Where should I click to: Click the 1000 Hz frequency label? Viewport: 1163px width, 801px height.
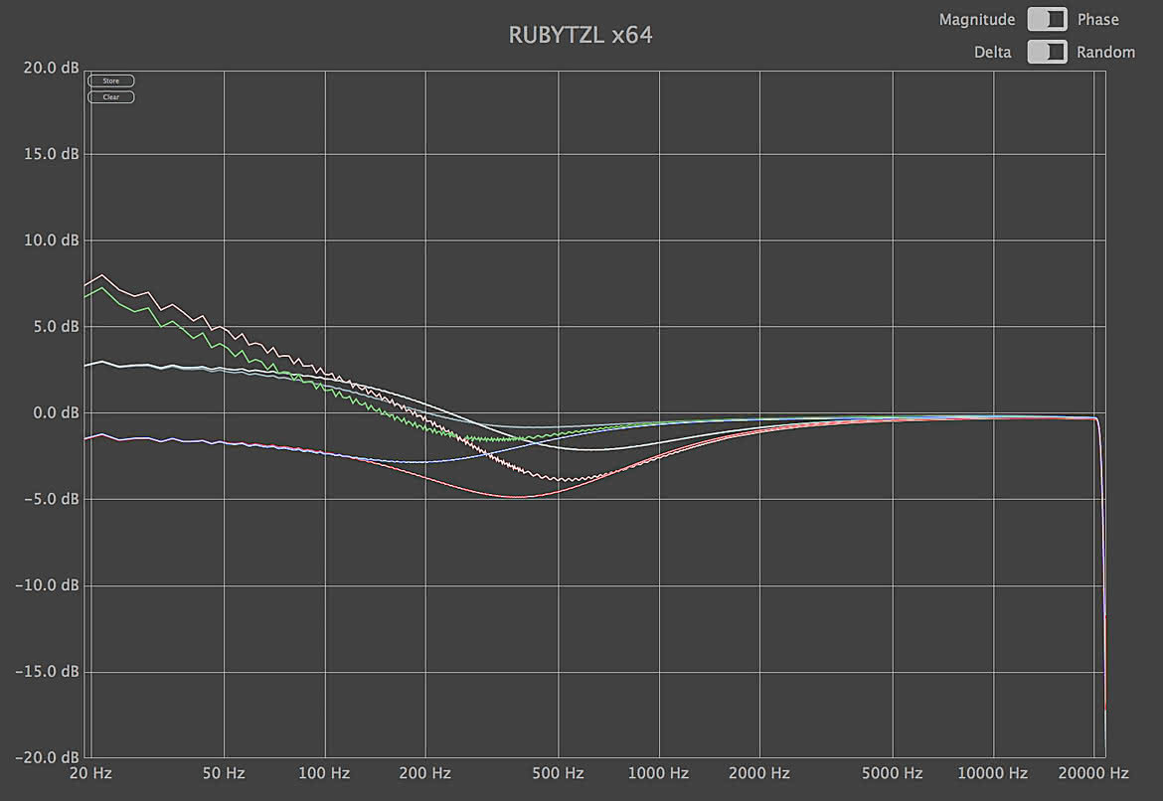pyautogui.click(x=659, y=773)
